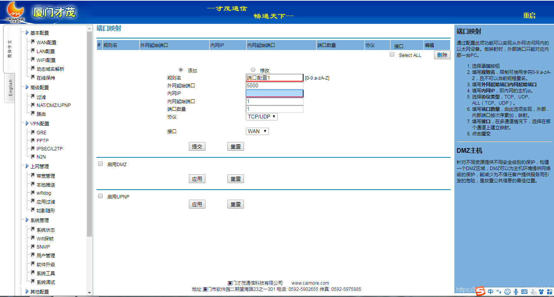Collapse the 高级配置 tree group
This screenshot has width=554, height=297.
[x=27, y=87]
